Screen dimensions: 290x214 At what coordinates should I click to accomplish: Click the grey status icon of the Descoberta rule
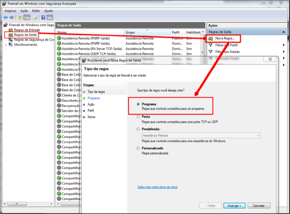(59, 100)
